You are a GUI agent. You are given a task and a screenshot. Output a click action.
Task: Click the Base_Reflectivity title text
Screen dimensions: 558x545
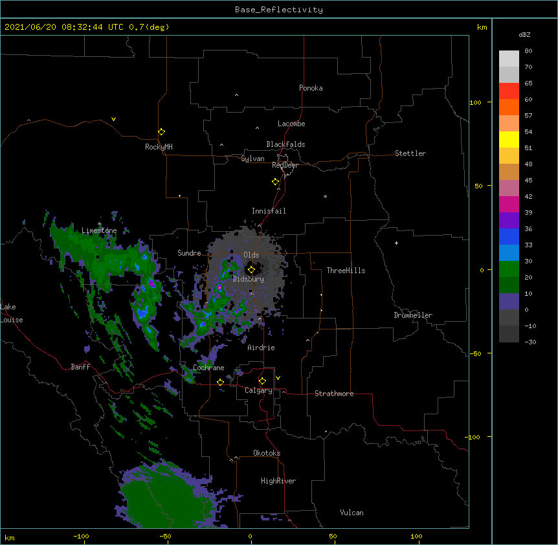(x=279, y=10)
